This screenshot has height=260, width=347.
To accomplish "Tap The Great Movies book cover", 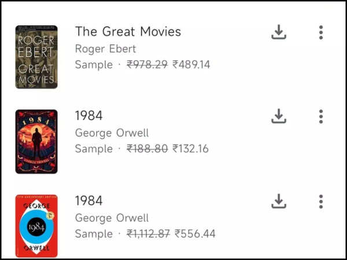I will (36, 57).
